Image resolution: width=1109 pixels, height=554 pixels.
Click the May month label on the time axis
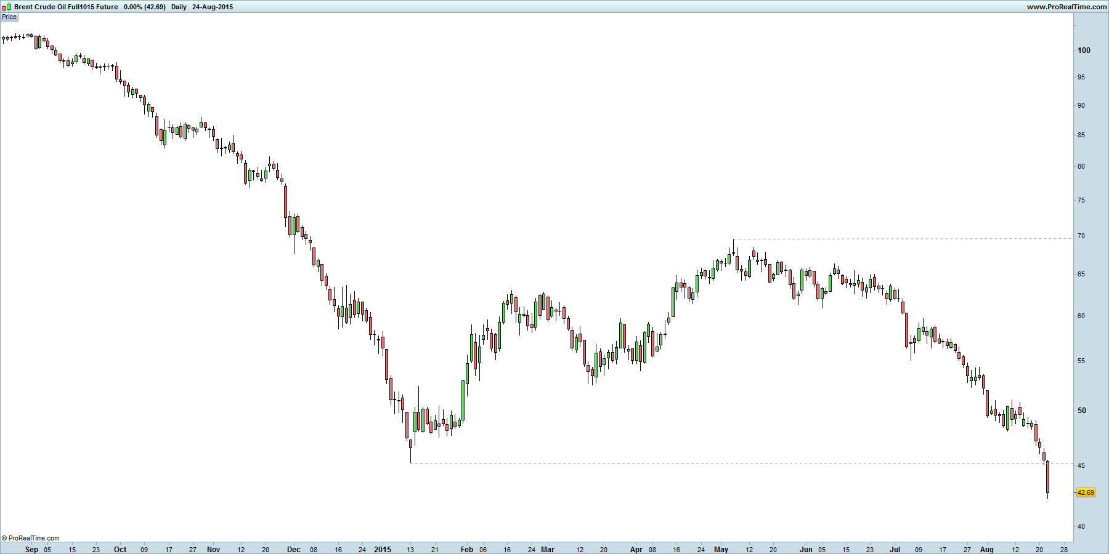(x=721, y=550)
